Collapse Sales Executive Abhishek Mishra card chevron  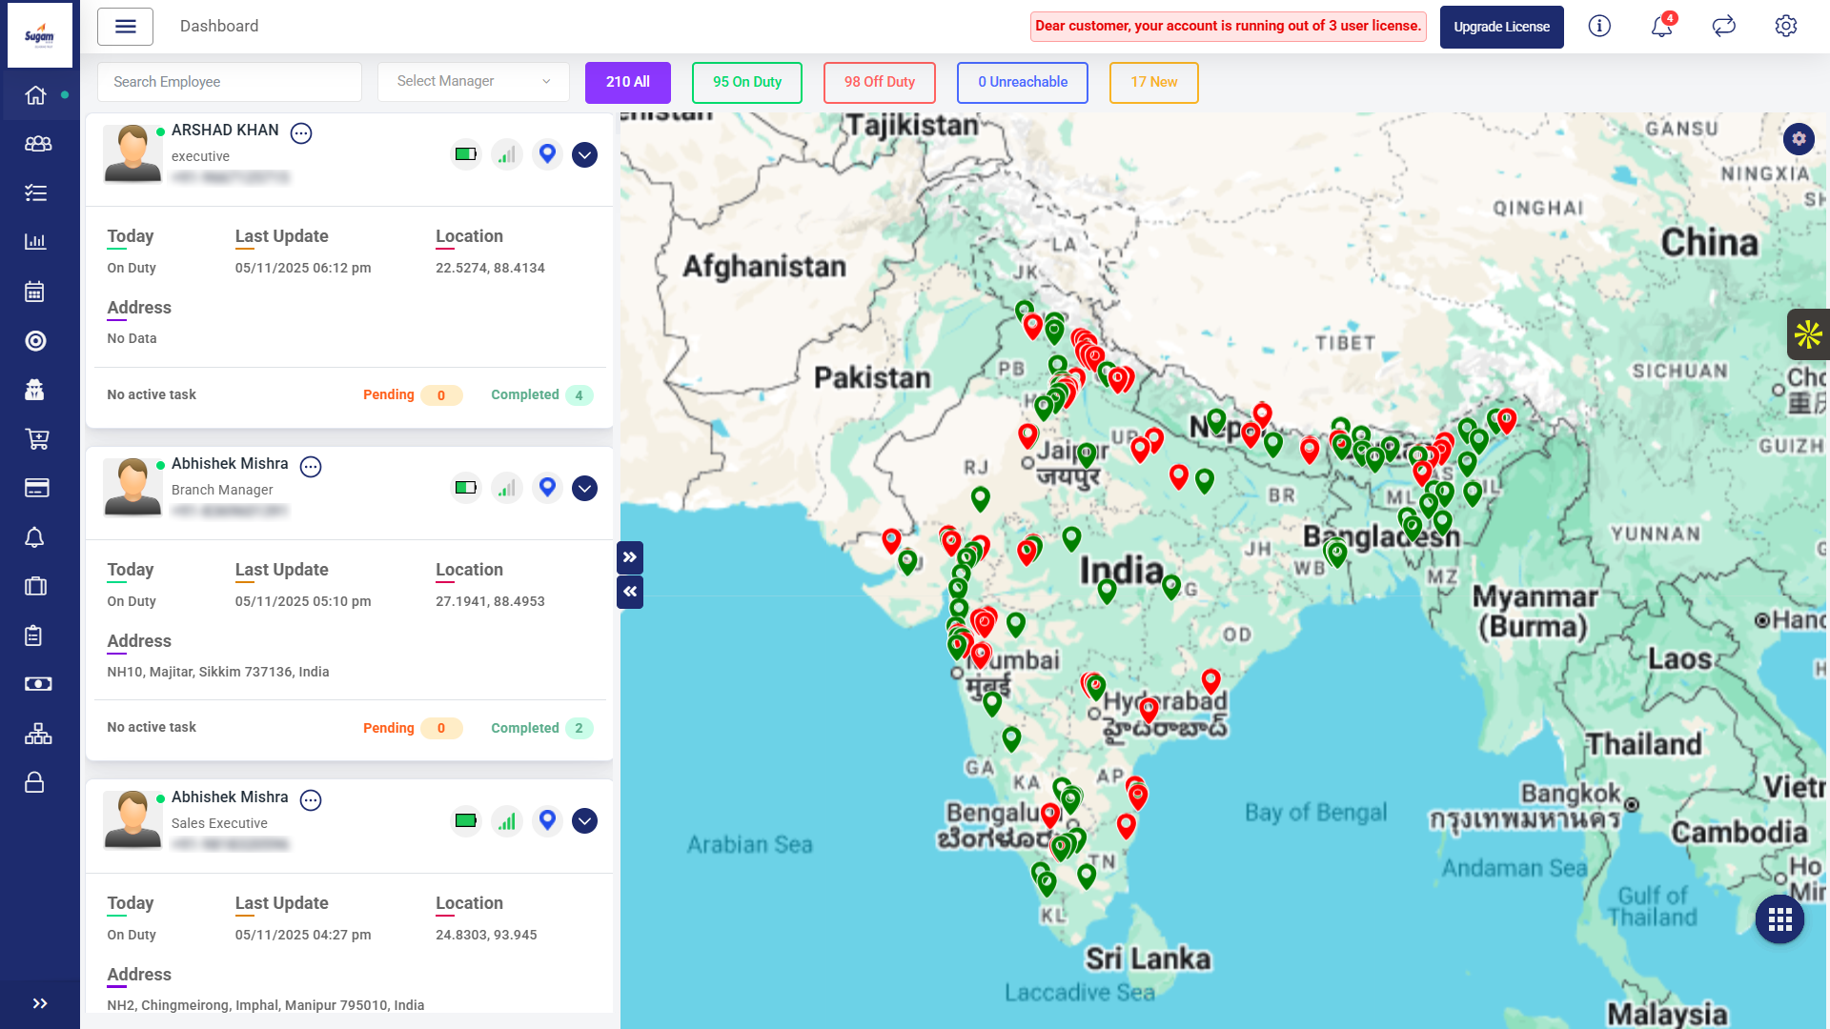click(584, 821)
